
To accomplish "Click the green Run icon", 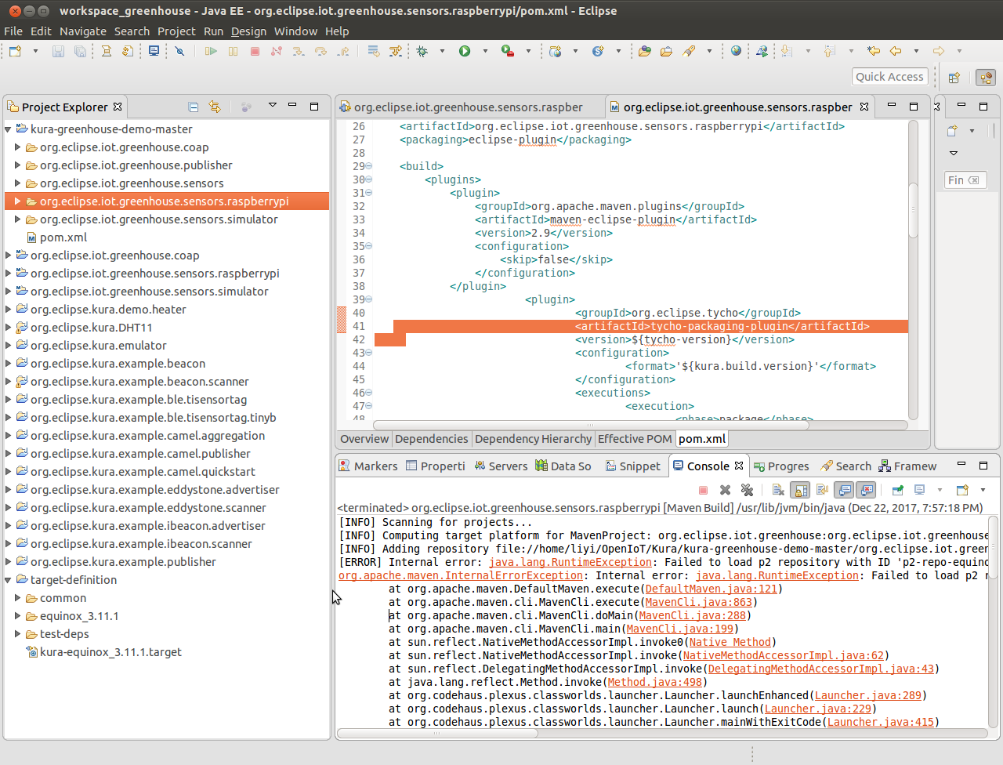I will click(x=465, y=51).
